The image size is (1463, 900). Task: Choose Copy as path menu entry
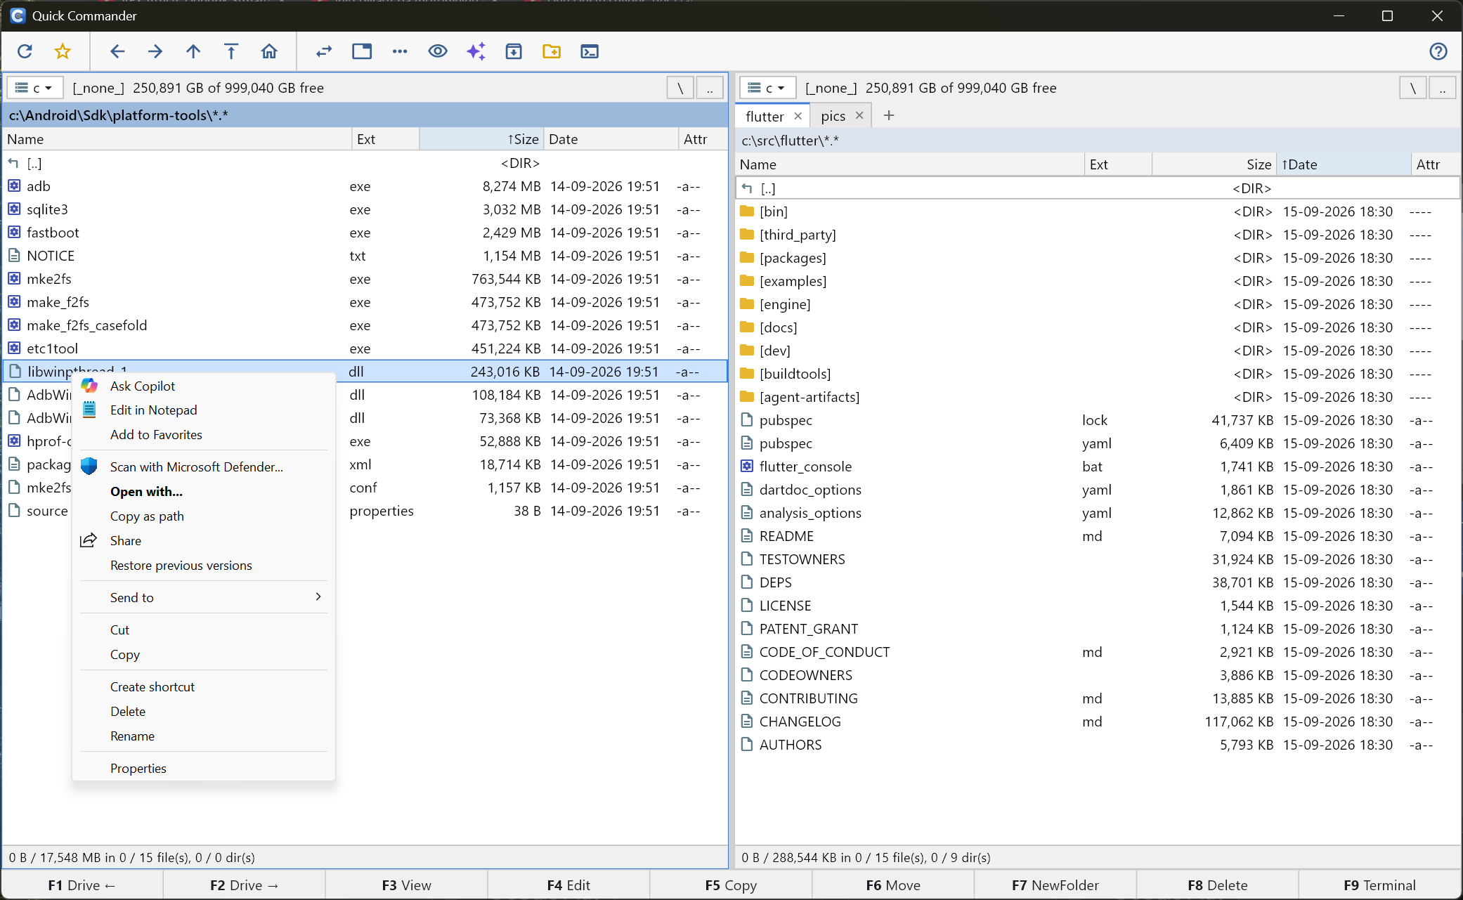(x=204, y=516)
